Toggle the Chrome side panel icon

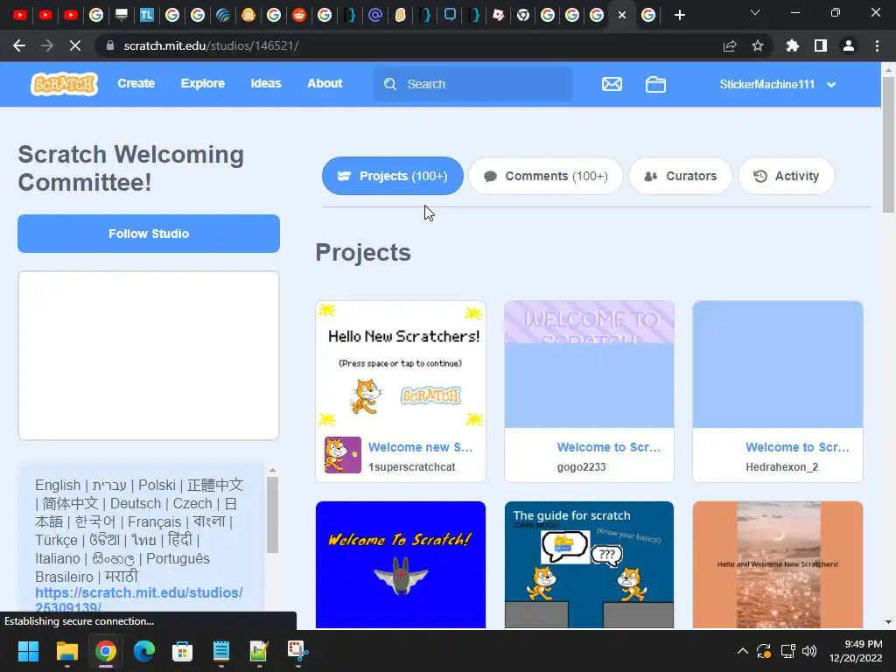click(x=821, y=45)
